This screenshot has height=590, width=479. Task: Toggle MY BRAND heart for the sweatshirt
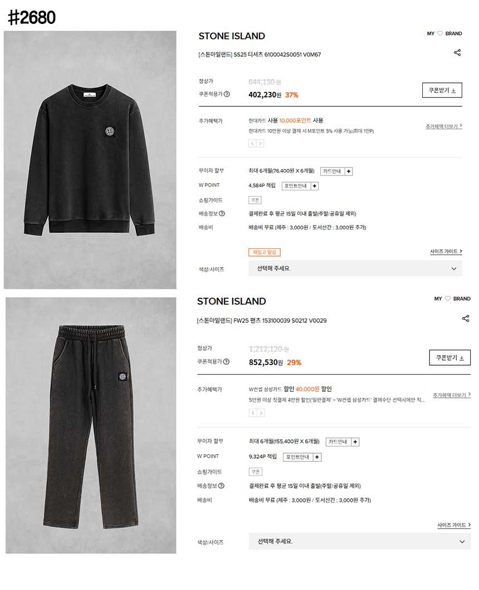click(439, 33)
